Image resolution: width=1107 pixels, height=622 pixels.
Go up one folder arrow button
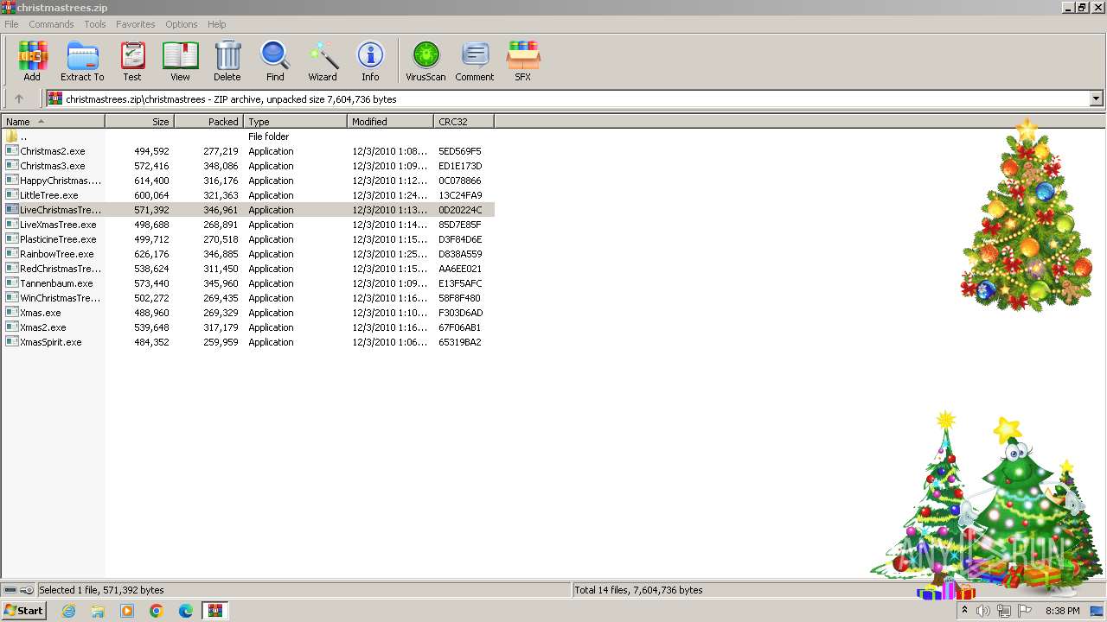[x=19, y=99]
